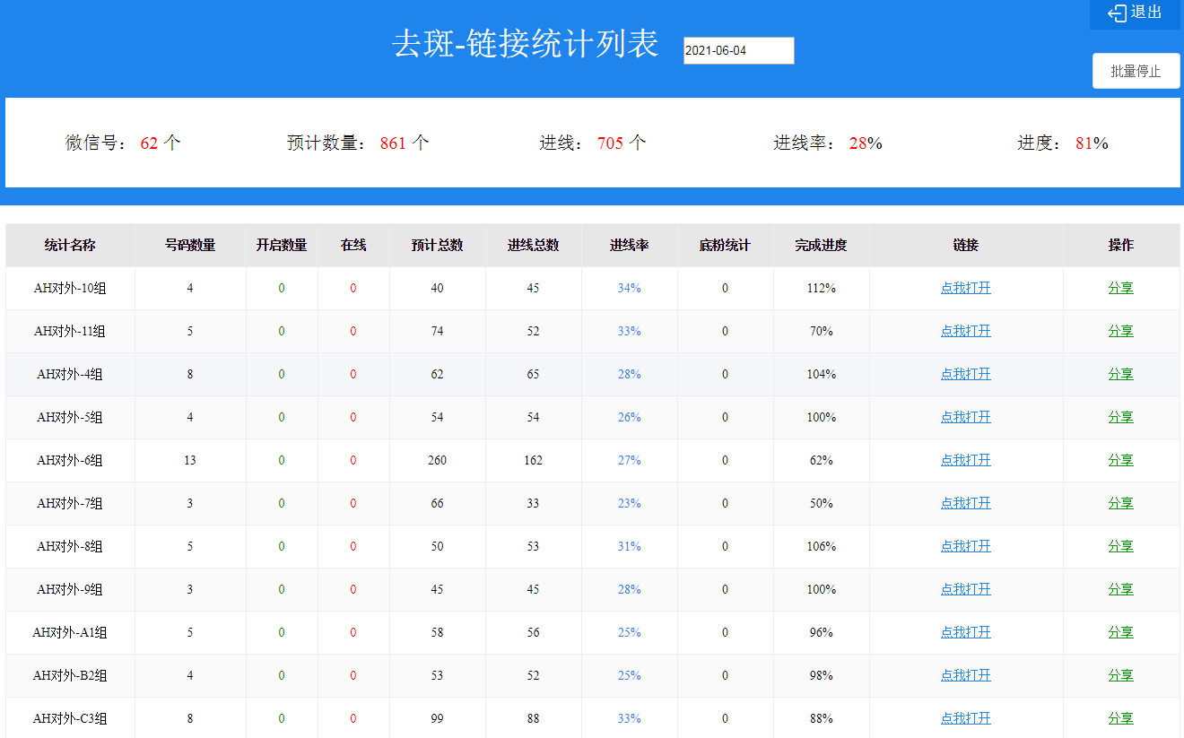Open 点我打开 link for AH对外-4组

click(x=965, y=374)
